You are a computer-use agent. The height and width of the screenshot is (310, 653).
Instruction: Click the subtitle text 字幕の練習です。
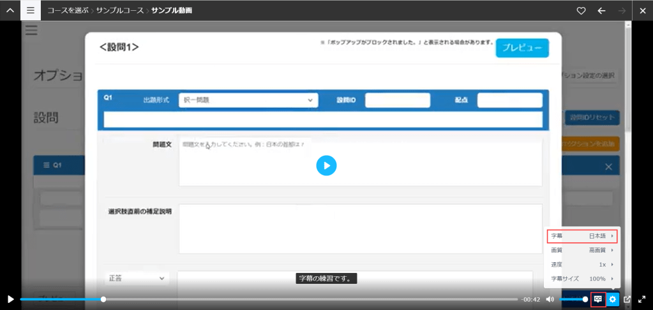[x=327, y=278]
